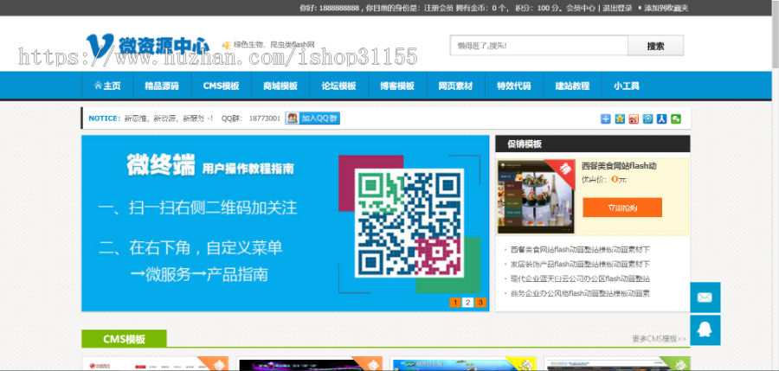Screen dimensions: 779x371
Task: Open the third CMS template thumbnail
Action: coord(463,363)
